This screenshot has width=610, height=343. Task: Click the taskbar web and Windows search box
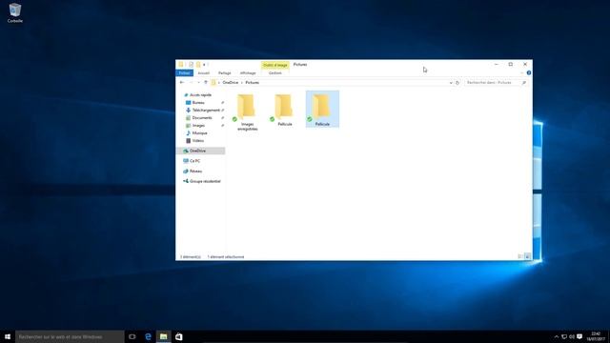point(70,336)
